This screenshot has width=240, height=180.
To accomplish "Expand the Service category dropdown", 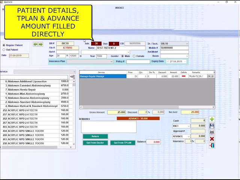I will click(x=74, y=72).
